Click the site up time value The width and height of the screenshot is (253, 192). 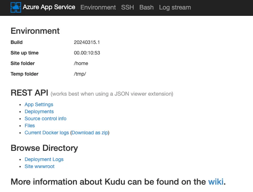click(x=87, y=53)
